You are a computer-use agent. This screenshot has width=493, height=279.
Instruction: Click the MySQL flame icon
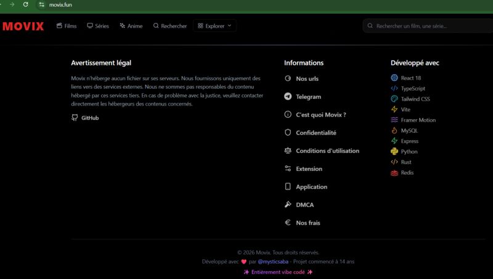(394, 130)
